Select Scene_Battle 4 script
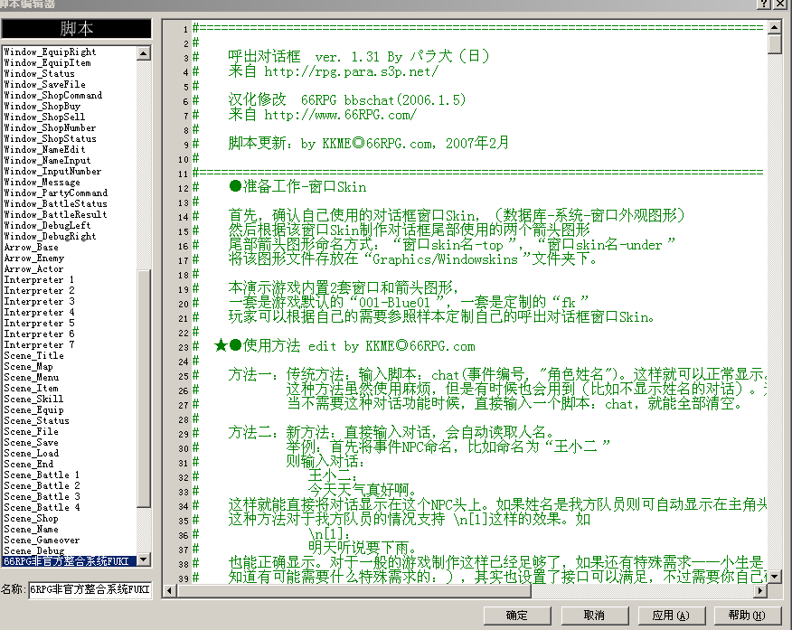This screenshot has width=792, height=630. coord(42,507)
